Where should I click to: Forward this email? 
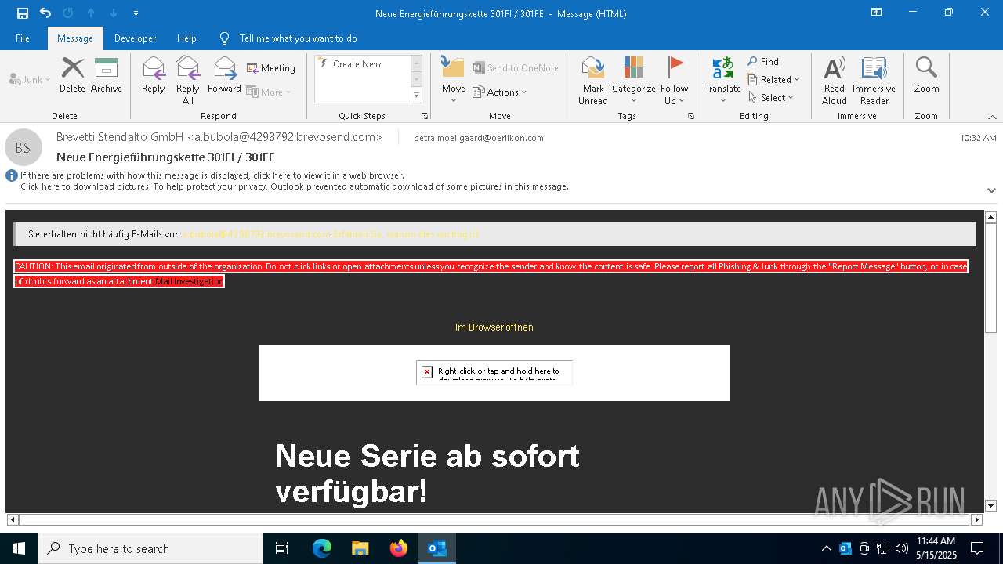[225, 75]
